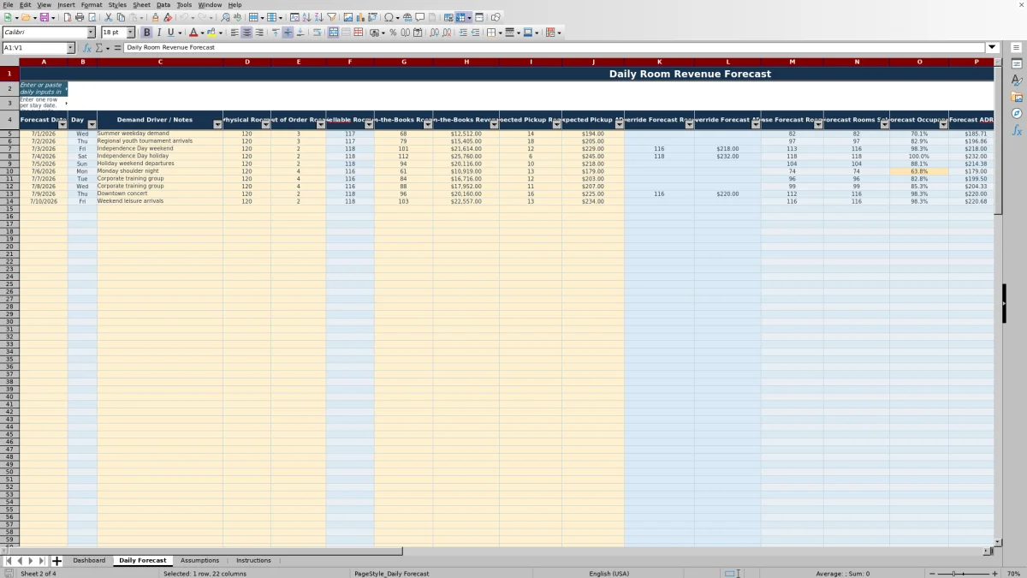
Task: Click the Print icon
Action: [x=79, y=17]
